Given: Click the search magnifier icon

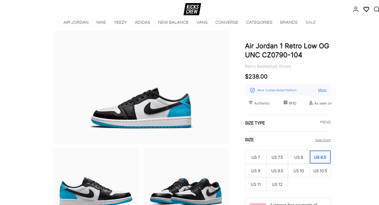Looking at the screenshot, I should coord(376,9).
